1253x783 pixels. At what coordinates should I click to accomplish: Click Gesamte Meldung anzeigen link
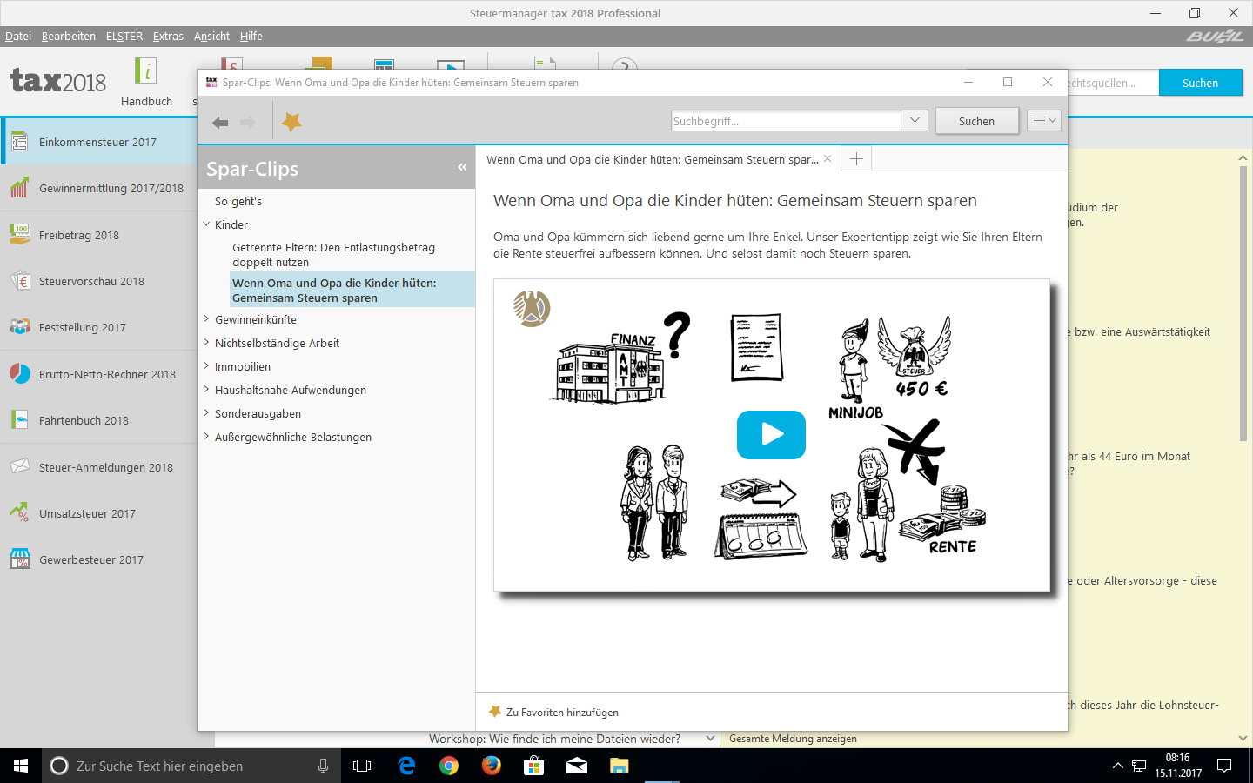[793, 739]
